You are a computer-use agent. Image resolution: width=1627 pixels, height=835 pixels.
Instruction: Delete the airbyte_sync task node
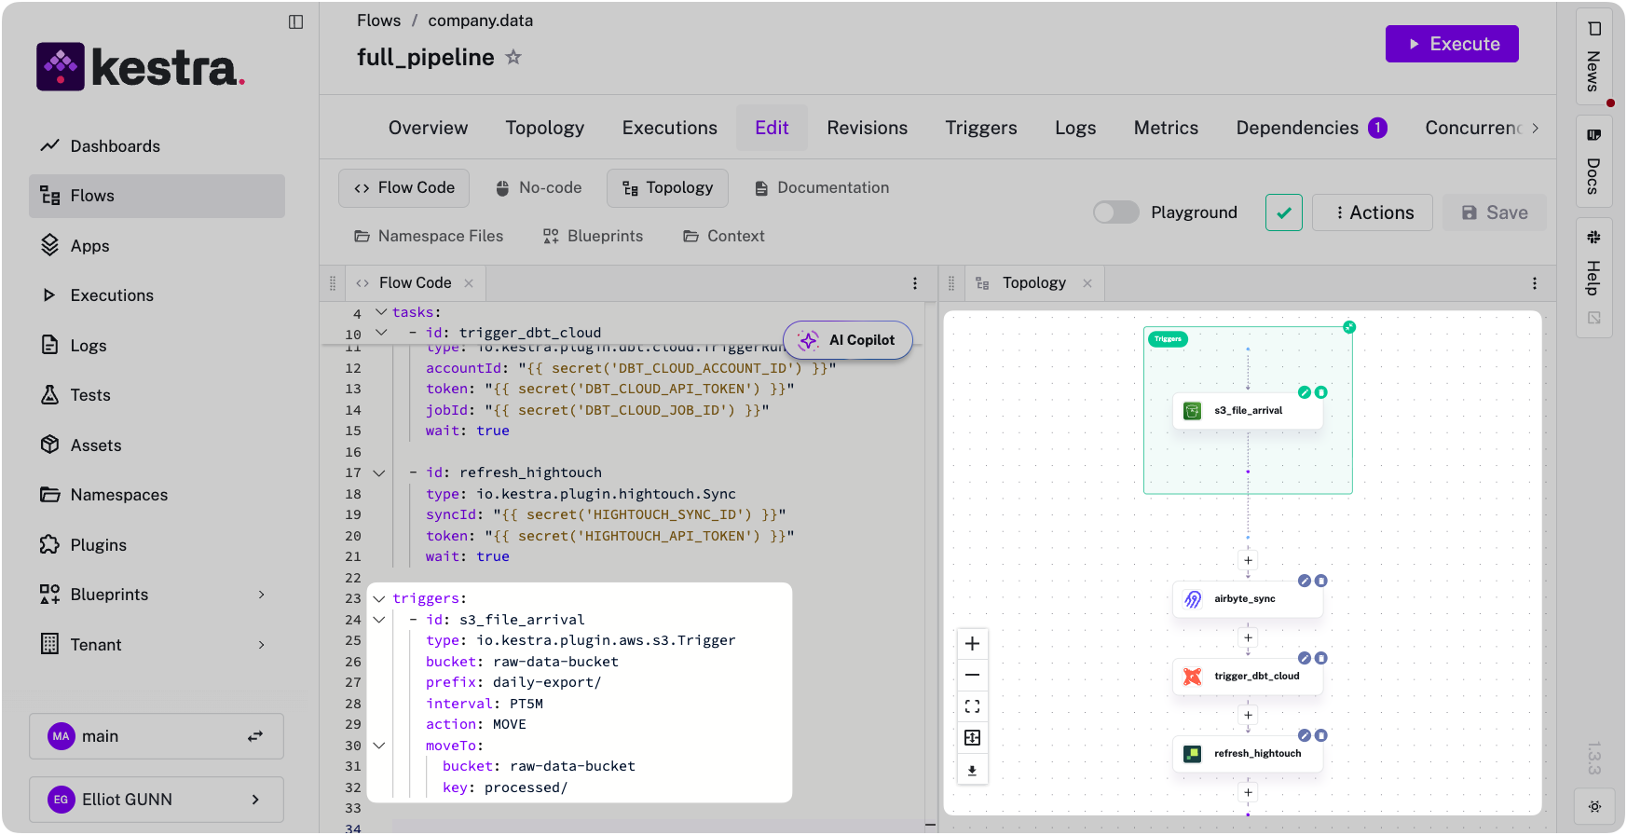coord(1320,581)
